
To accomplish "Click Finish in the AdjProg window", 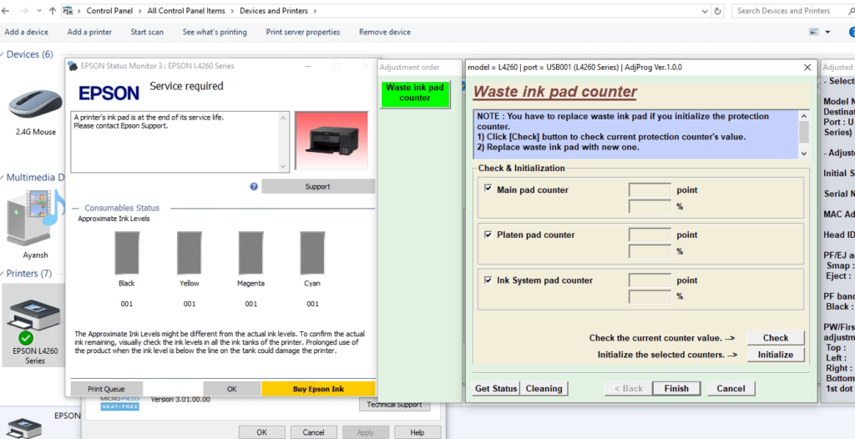I will pos(676,389).
